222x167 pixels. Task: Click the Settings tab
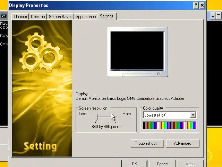(106, 16)
